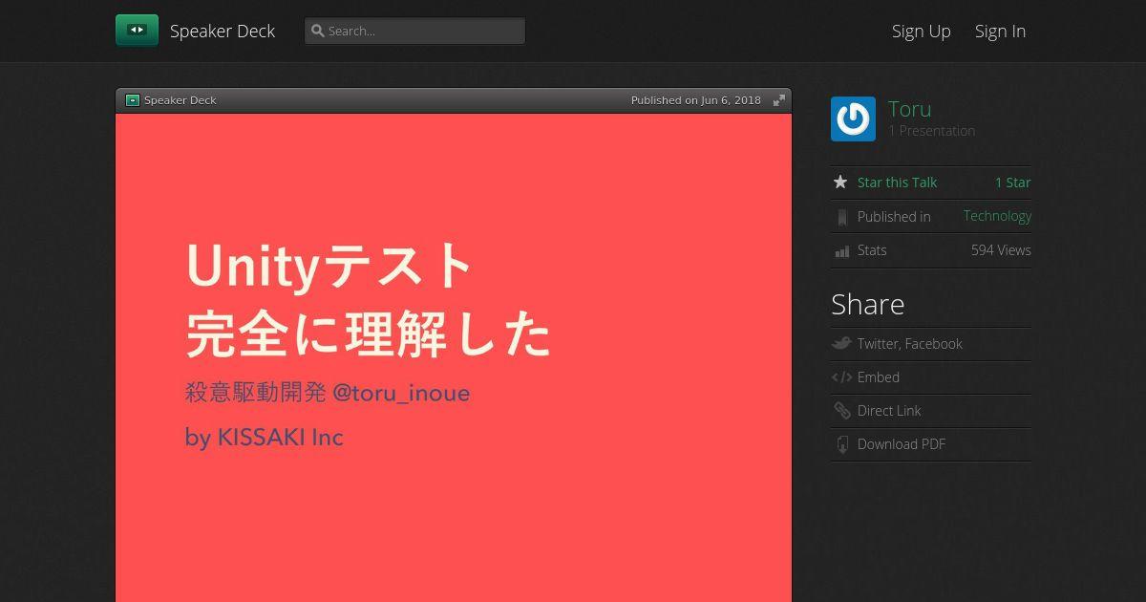Open Toru's avatar profile picture
Viewport: 1146px width, 602px height.
853,119
